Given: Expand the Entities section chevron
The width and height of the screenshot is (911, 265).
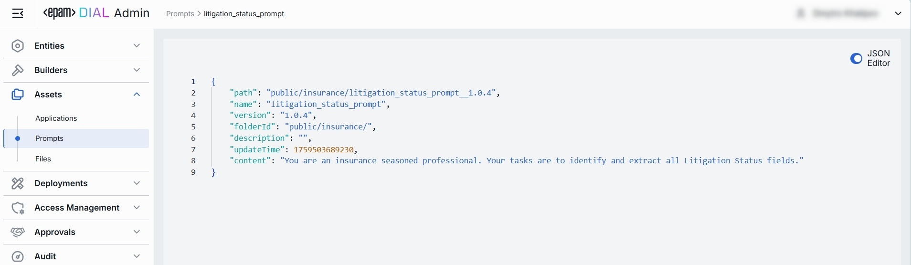Looking at the screenshot, I should (137, 46).
